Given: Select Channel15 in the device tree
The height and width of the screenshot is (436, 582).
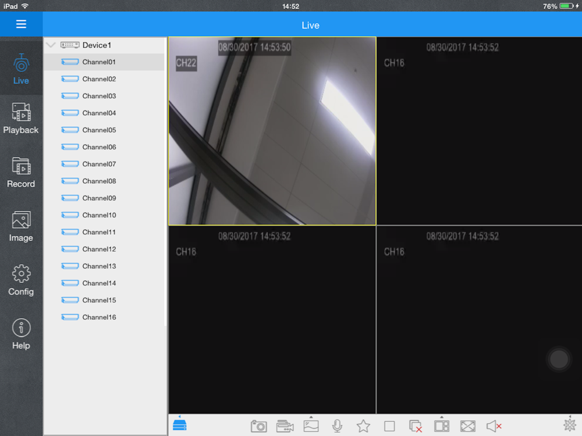Looking at the screenshot, I should point(104,301).
